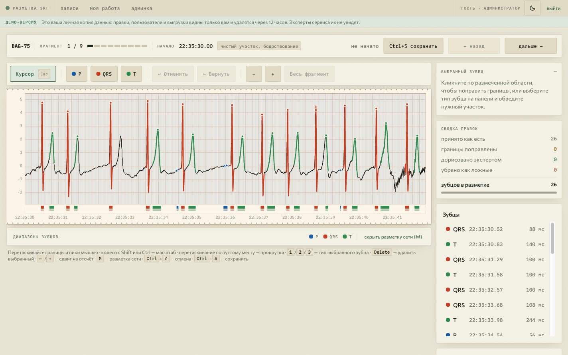The image size is (568, 355).
Task: Activate the «Курсор» cursor mode
Action: 33,74
